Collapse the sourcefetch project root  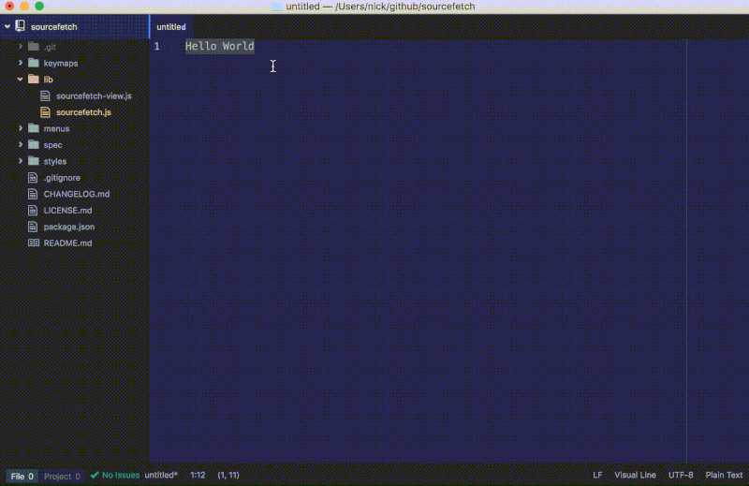pyautogui.click(x=7, y=27)
